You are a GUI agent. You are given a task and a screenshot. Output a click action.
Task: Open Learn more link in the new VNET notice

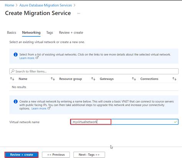[x=39, y=109]
